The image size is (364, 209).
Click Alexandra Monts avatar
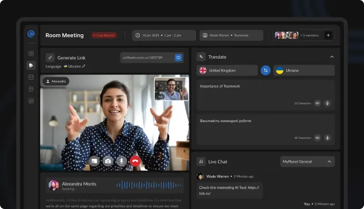click(54, 185)
